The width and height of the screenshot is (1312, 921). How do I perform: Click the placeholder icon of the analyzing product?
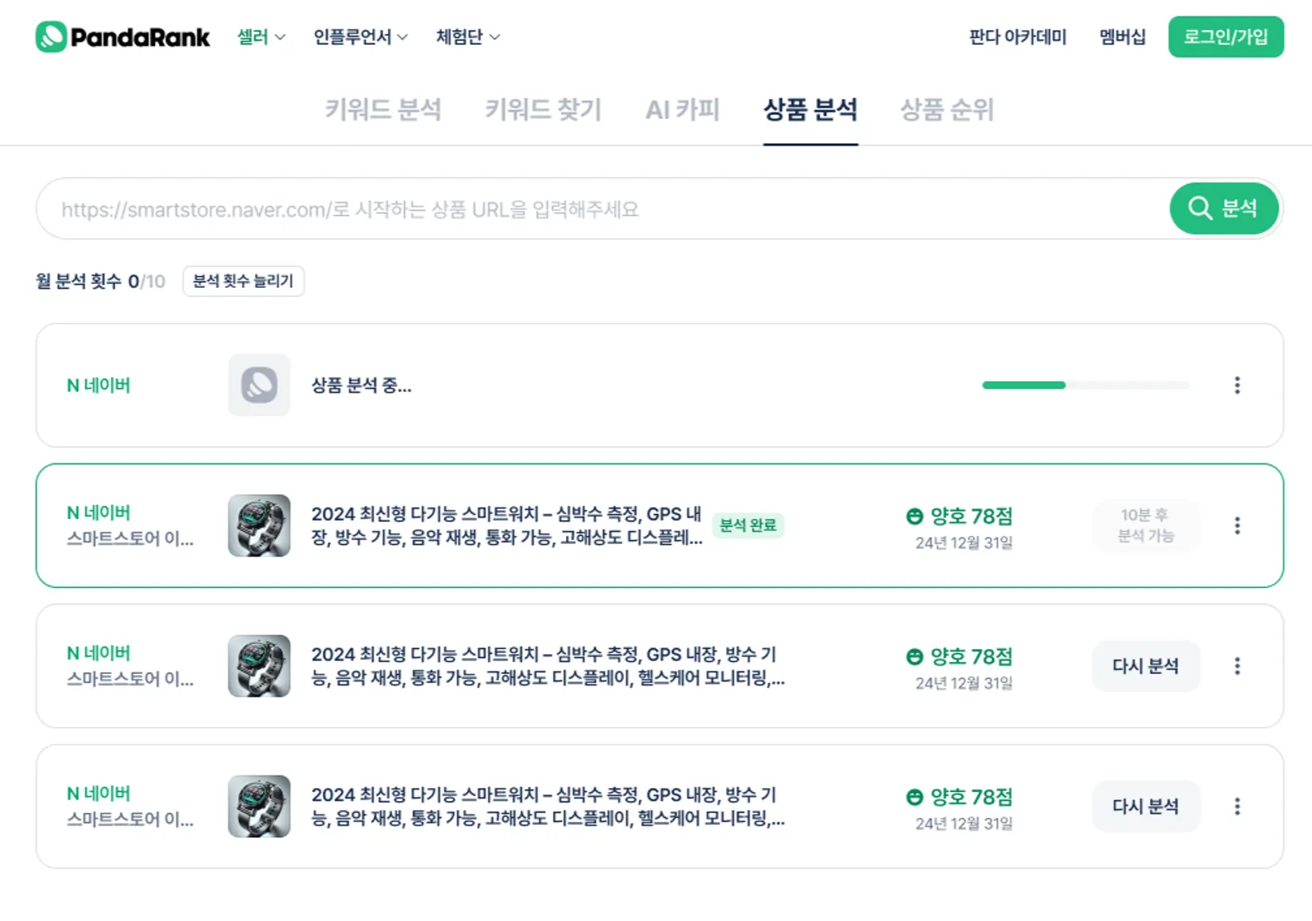click(259, 385)
